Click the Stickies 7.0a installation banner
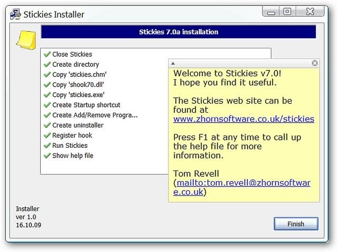The image size is (338, 252). pos(179,32)
